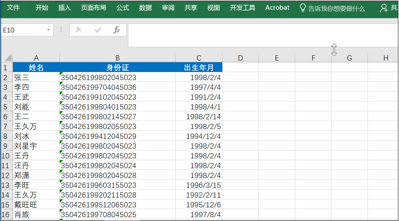
Task: Select cell containing name 戴旺旺
Action: coord(36,205)
